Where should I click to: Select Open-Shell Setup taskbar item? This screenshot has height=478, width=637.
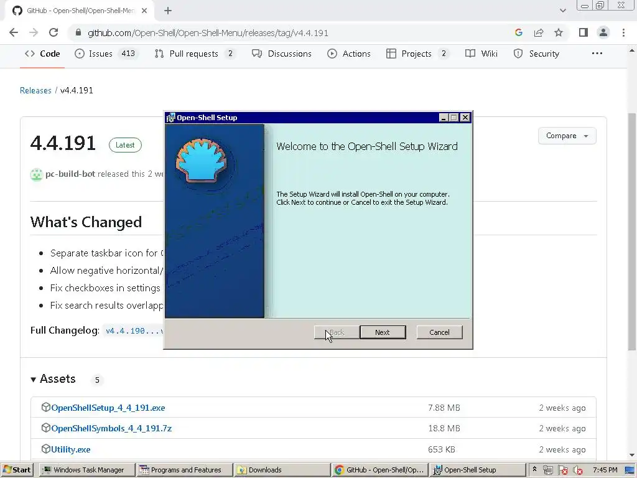[477, 470]
